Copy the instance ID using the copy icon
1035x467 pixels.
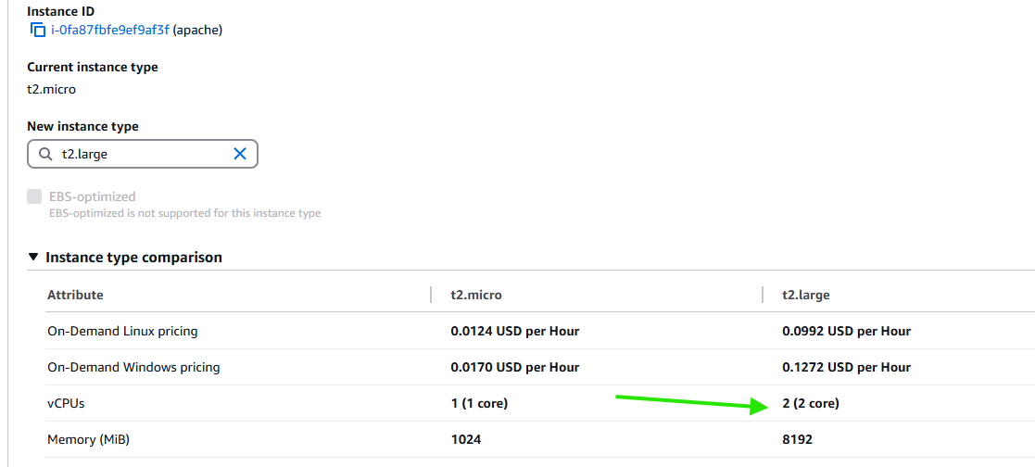tap(37, 31)
